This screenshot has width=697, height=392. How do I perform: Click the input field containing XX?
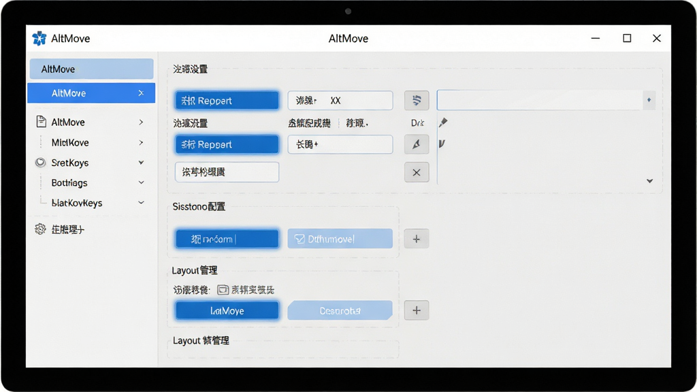[340, 101]
